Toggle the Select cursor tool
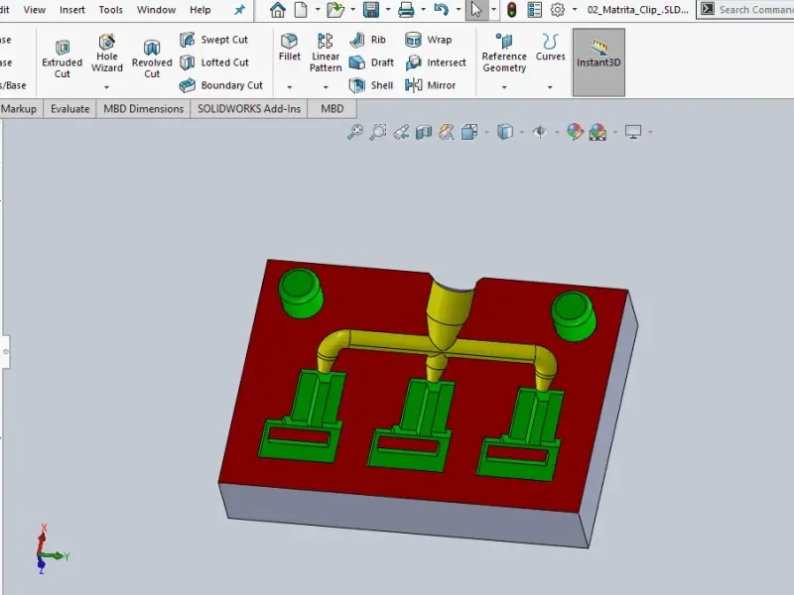The width and height of the screenshot is (794, 595). pyautogui.click(x=476, y=10)
